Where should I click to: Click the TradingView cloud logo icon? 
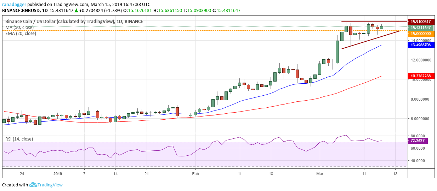click(34, 185)
